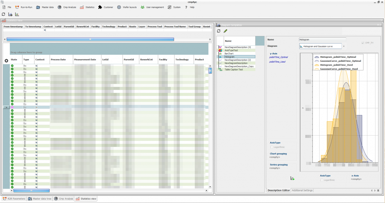
Task: Open the Statistics view bottom tab
Action: 86,199
